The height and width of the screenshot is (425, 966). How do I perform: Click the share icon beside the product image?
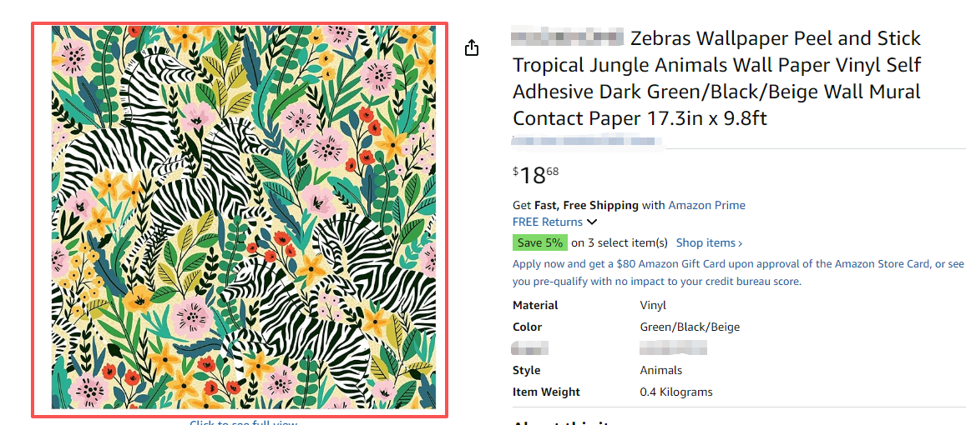pos(472,47)
